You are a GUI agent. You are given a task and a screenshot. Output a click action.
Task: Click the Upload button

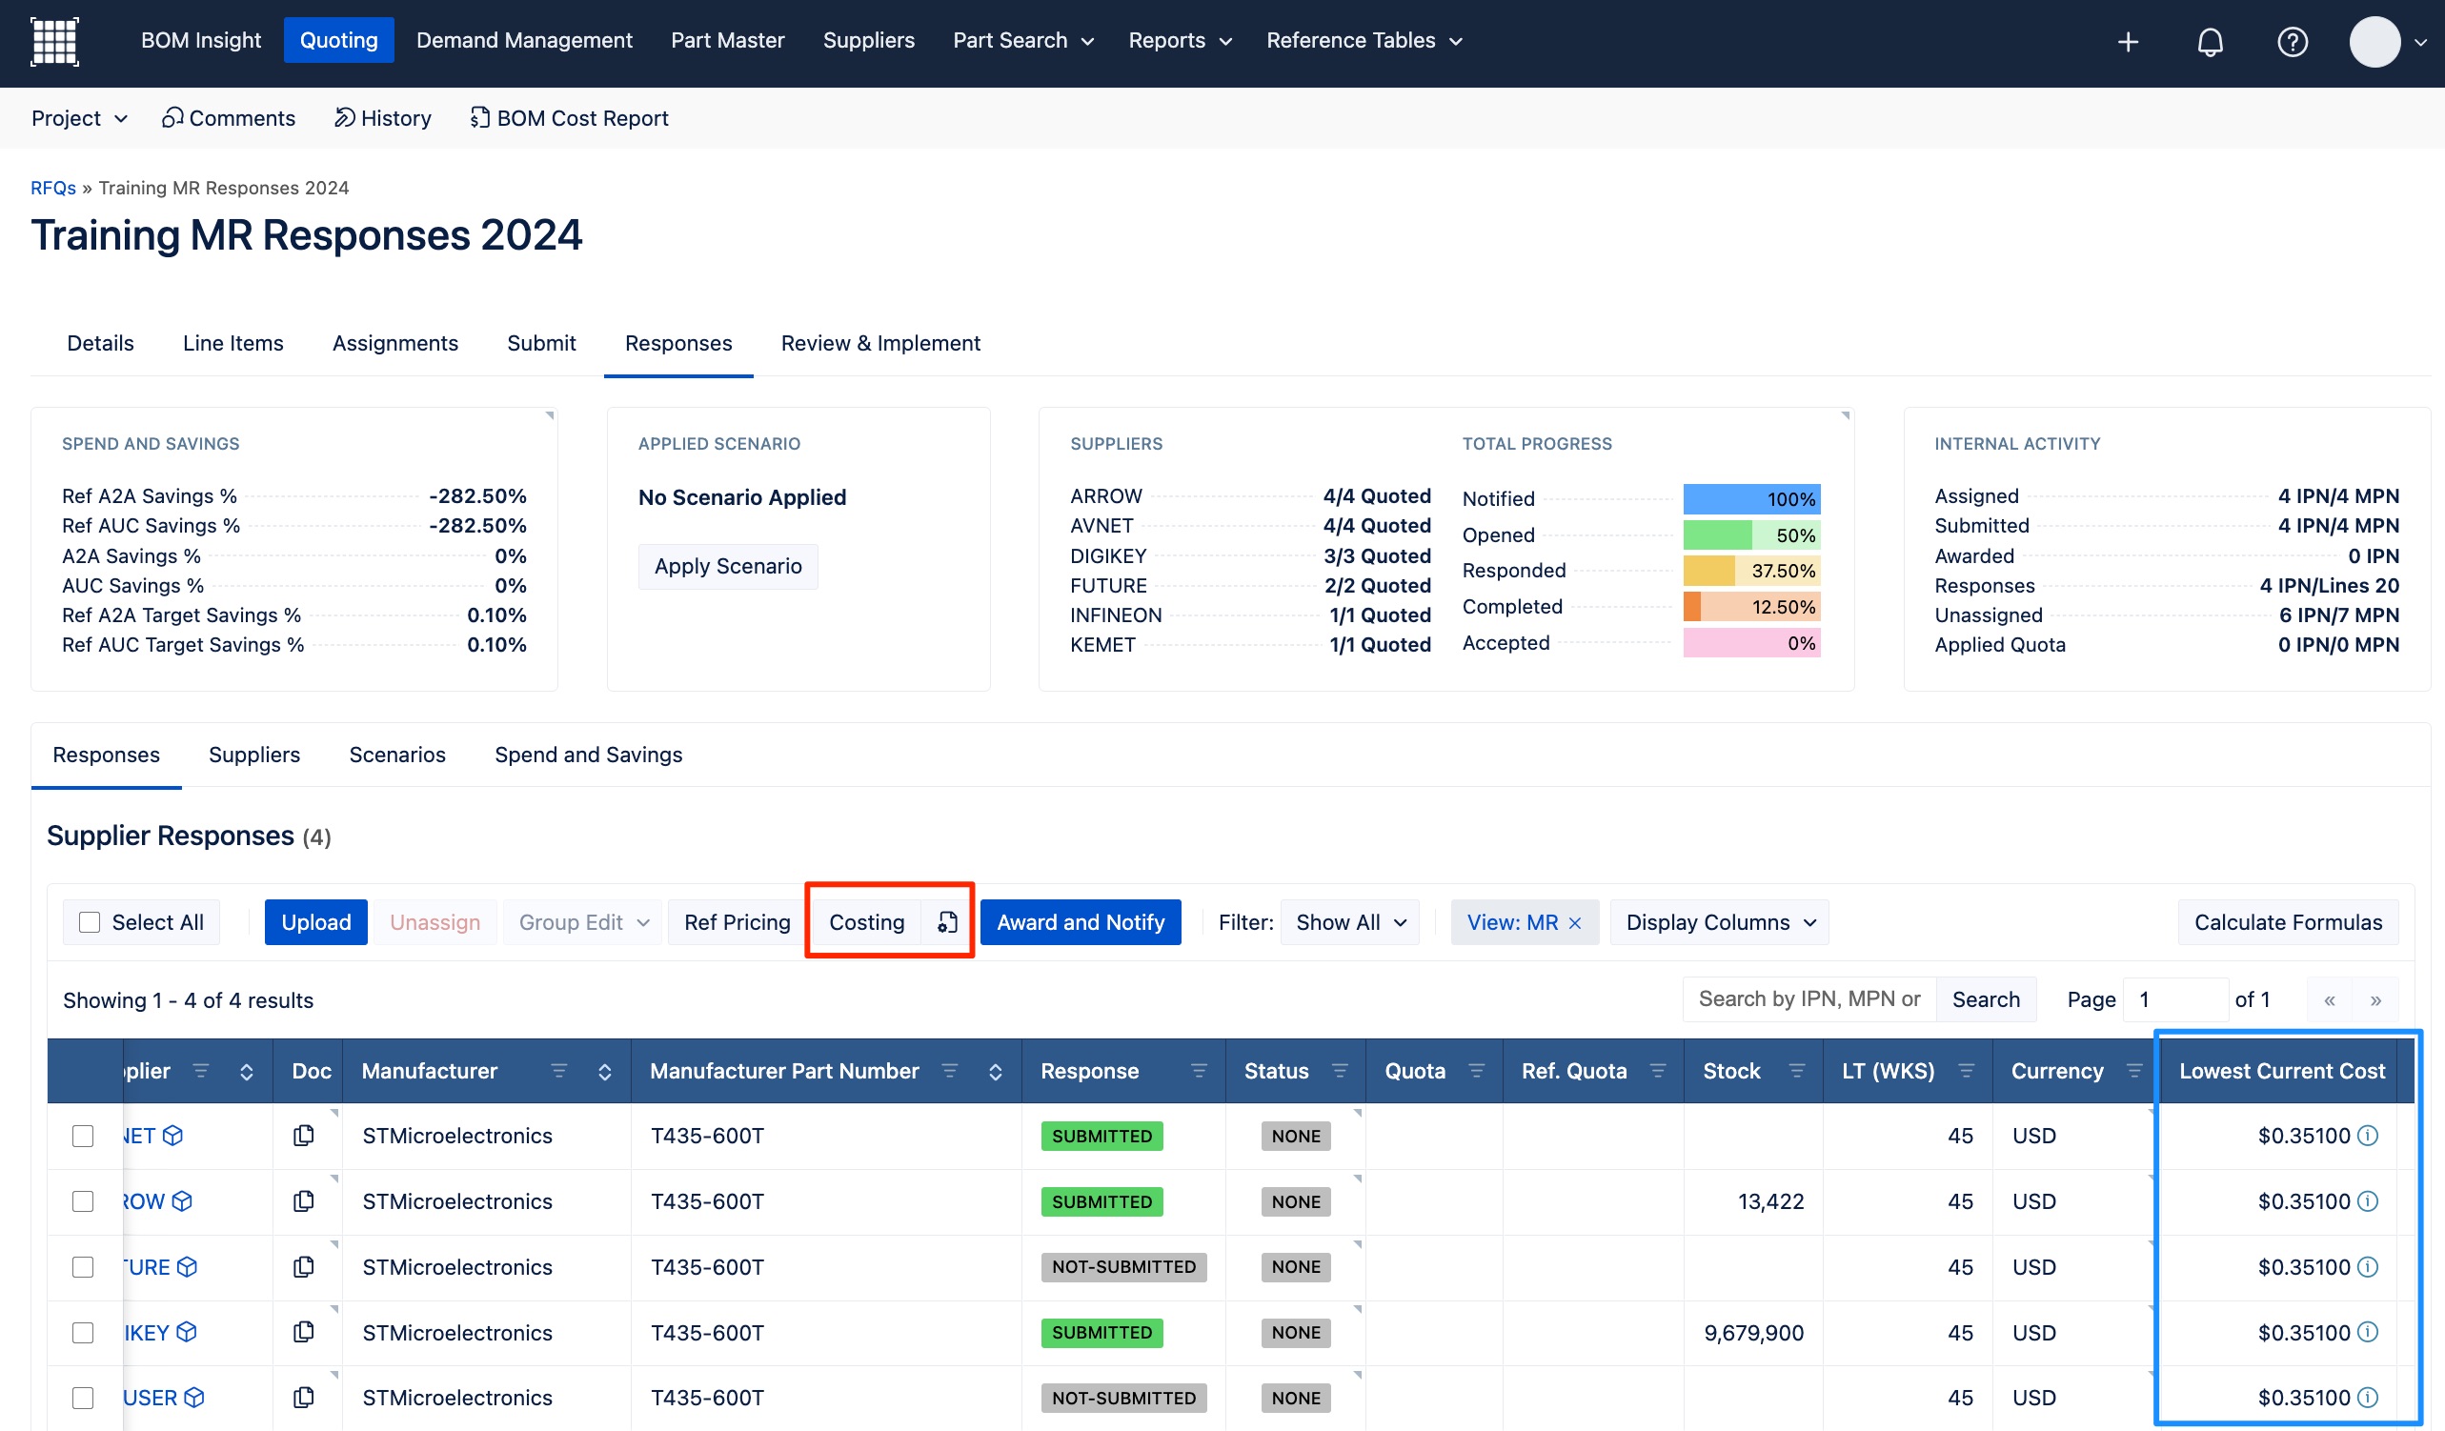pos(315,921)
